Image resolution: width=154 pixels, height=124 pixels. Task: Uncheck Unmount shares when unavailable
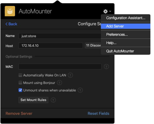20,90
